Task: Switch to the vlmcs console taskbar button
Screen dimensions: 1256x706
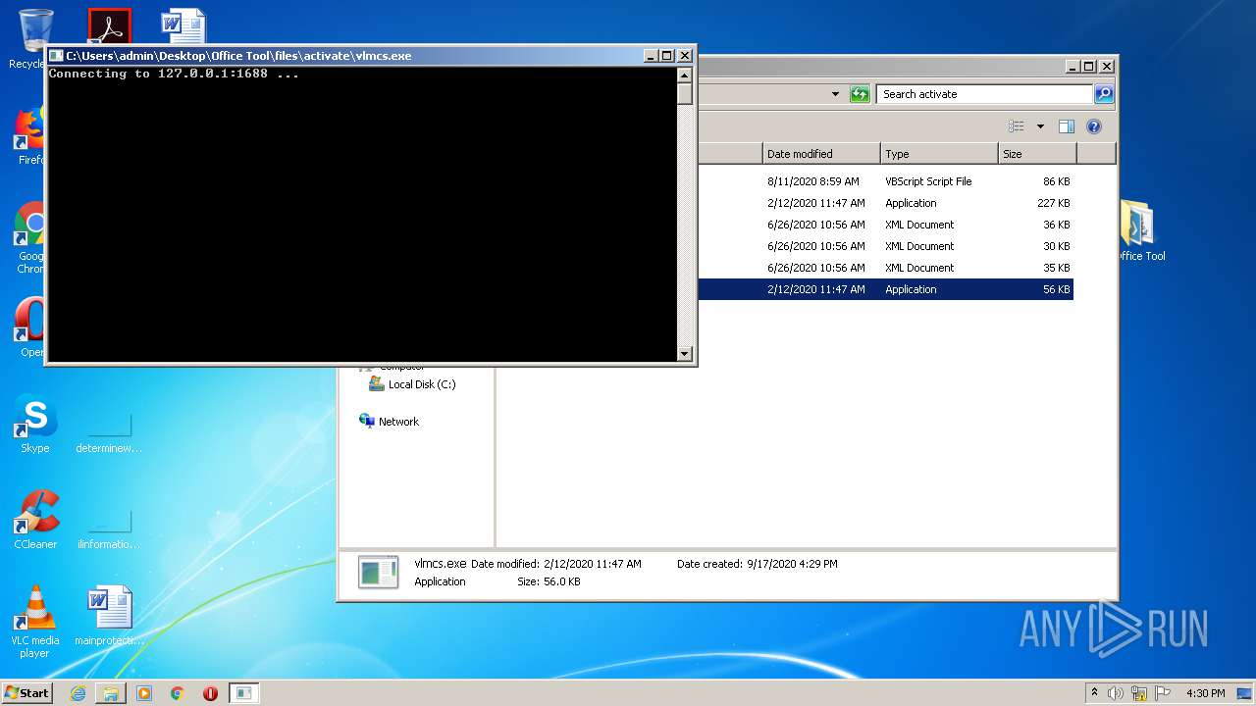Action: [x=244, y=693]
